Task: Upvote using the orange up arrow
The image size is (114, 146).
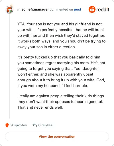Action: tap(7, 125)
